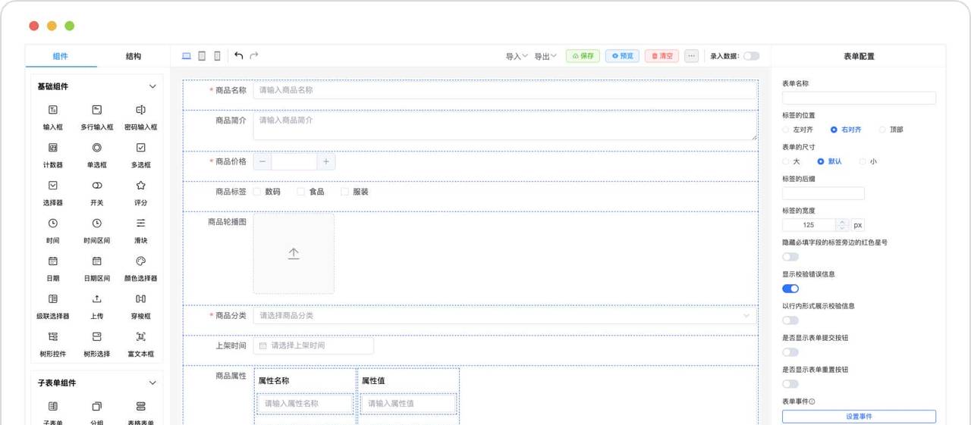Image resolution: width=971 pixels, height=425 pixels.
Task: Enable 是否显示表单提交按钮 switch
Action: tap(790, 352)
